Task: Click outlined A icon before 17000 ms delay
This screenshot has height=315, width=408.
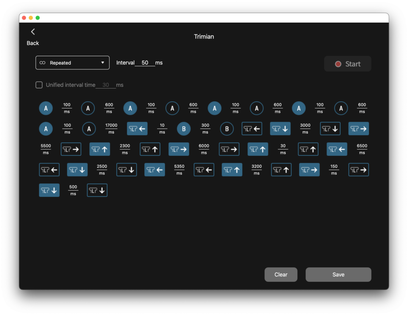Action: 89,129
